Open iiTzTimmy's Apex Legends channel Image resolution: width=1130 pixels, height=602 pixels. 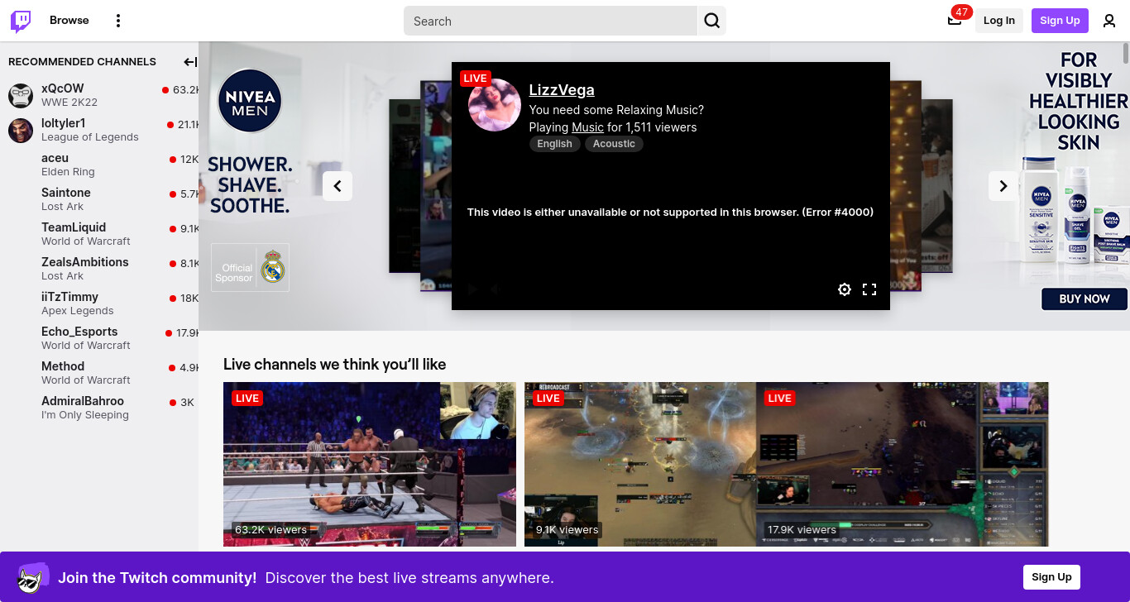click(x=99, y=303)
